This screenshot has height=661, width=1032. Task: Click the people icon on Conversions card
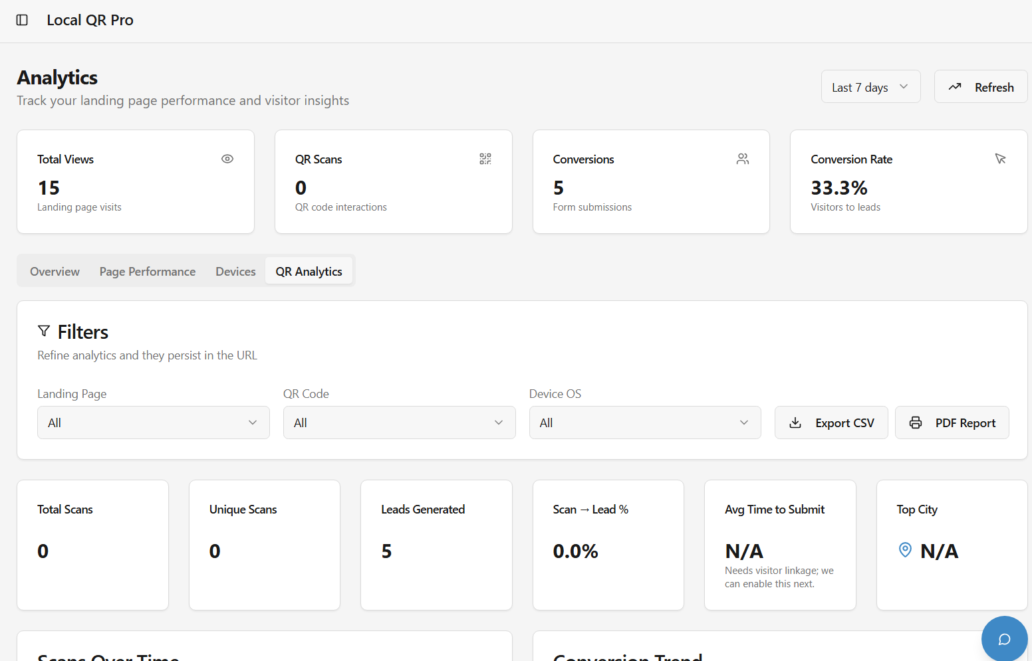point(743,159)
